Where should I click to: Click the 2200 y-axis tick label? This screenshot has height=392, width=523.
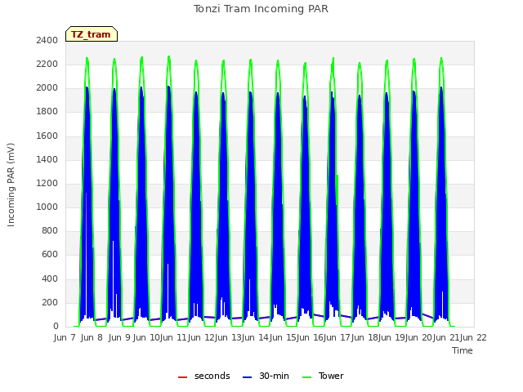click(x=47, y=64)
